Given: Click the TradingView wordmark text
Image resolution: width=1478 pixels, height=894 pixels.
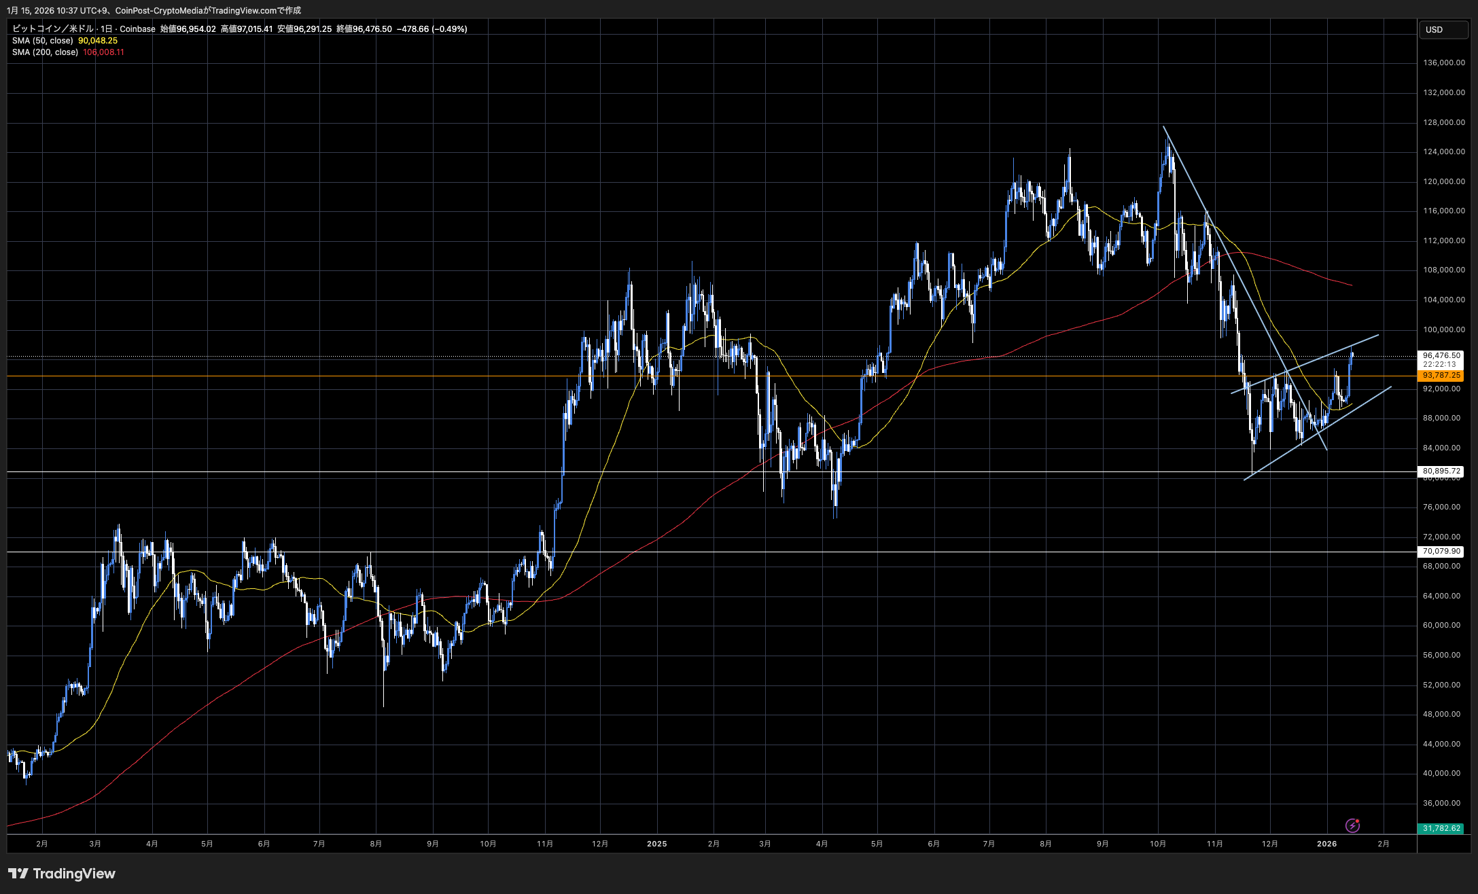Looking at the screenshot, I should coord(74,874).
